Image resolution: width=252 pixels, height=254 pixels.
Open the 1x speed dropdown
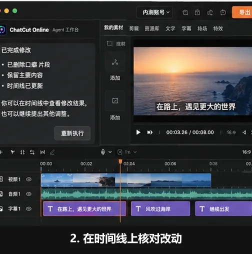130,152
